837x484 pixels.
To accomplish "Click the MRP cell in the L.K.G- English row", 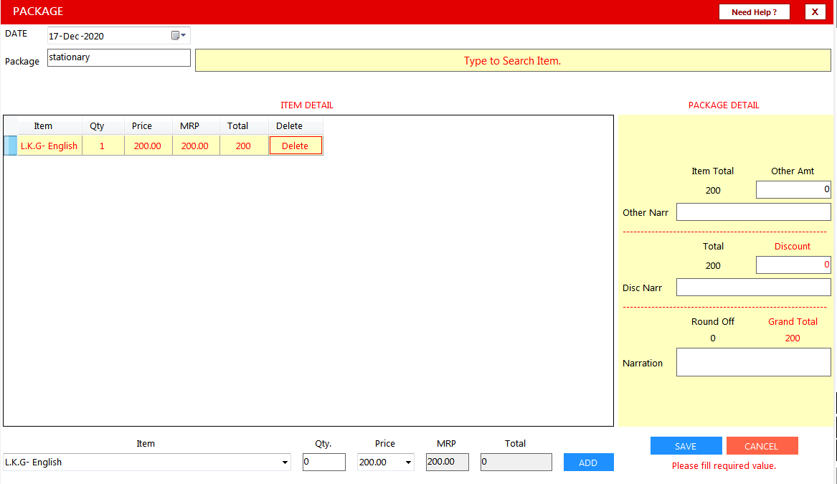I will [195, 146].
